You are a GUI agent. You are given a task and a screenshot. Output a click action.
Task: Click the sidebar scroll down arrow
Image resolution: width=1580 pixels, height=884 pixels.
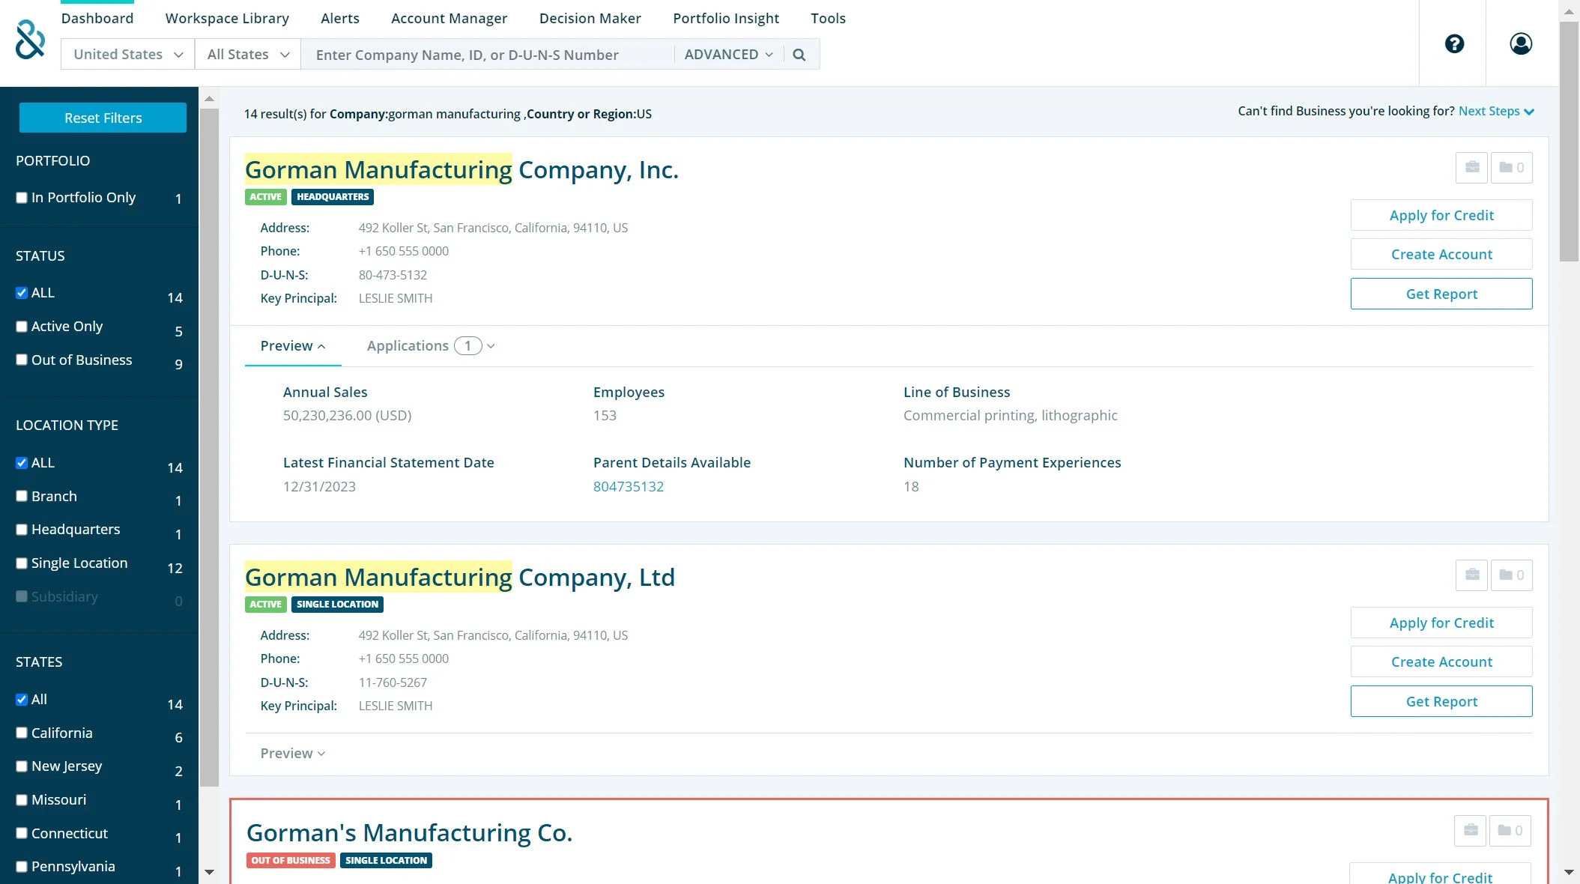pyautogui.click(x=209, y=872)
